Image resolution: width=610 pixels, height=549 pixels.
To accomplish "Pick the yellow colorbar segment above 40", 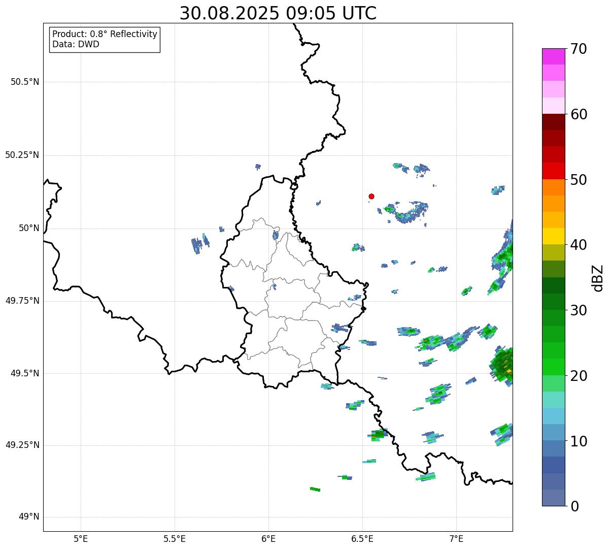I will [554, 236].
